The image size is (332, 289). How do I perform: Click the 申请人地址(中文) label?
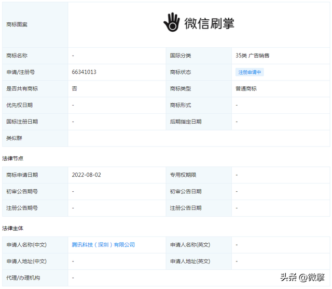click(x=26, y=261)
